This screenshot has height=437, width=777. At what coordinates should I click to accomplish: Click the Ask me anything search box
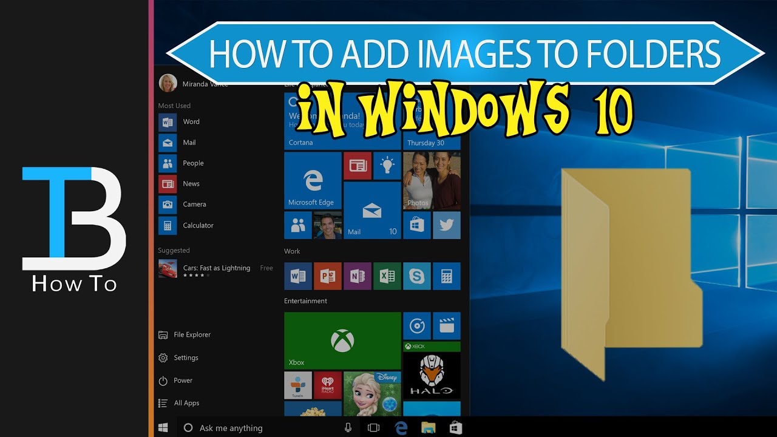point(266,428)
